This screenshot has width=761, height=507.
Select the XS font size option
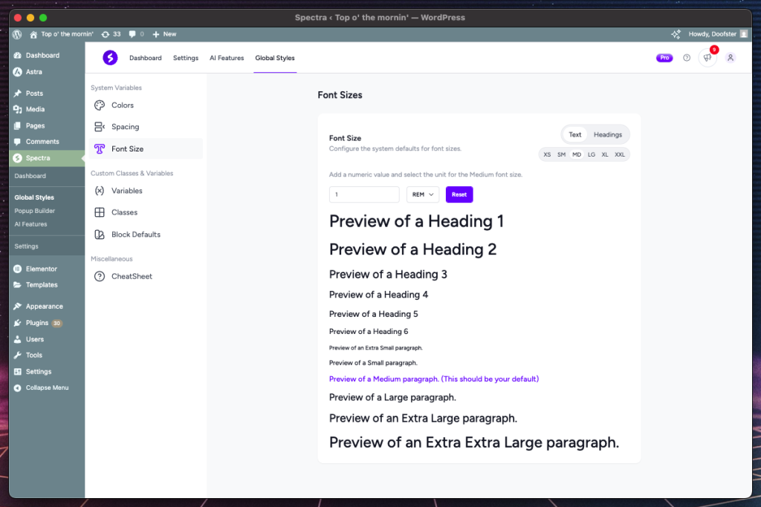[547, 154]
